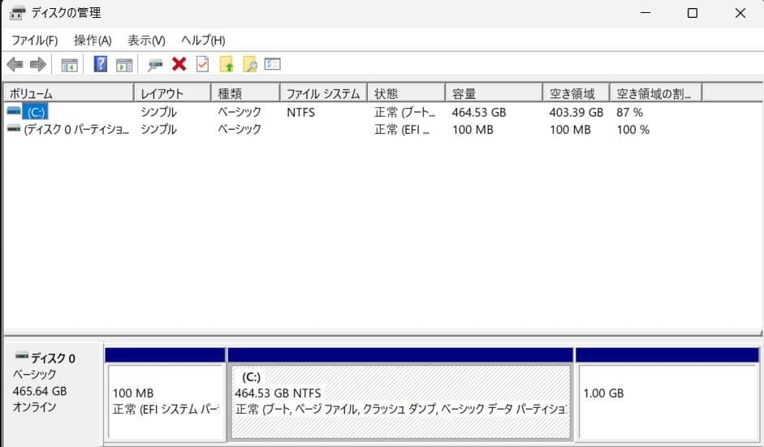
Task: Click the C: drive icon in volume list
Action: point(14,111)
